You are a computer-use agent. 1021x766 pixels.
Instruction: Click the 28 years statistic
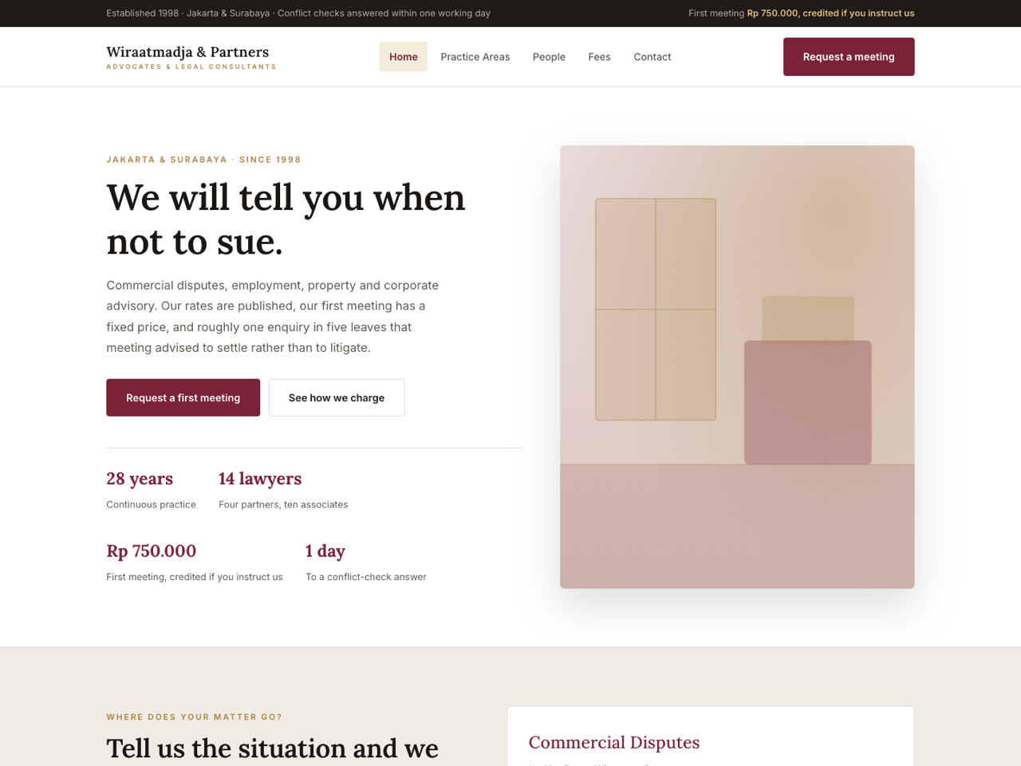pyautogui.click(x=140, y=479)
